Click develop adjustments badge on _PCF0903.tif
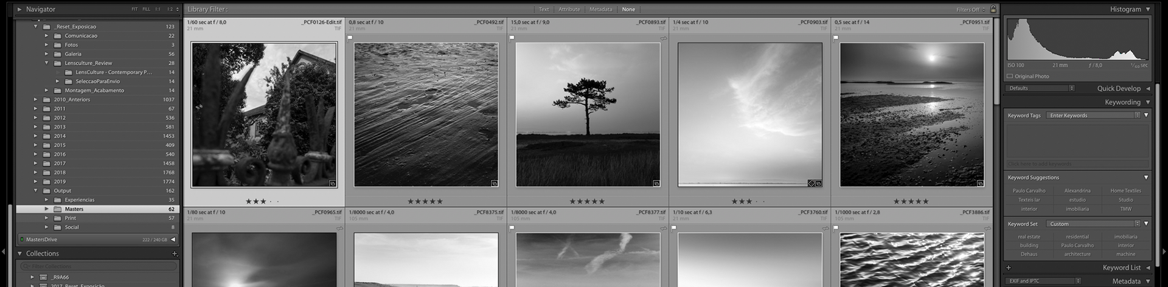 coord(811,183)
